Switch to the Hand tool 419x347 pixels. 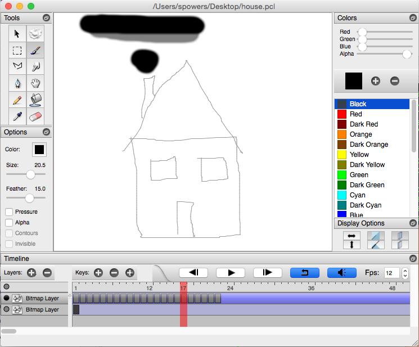[x=35, y=83]
